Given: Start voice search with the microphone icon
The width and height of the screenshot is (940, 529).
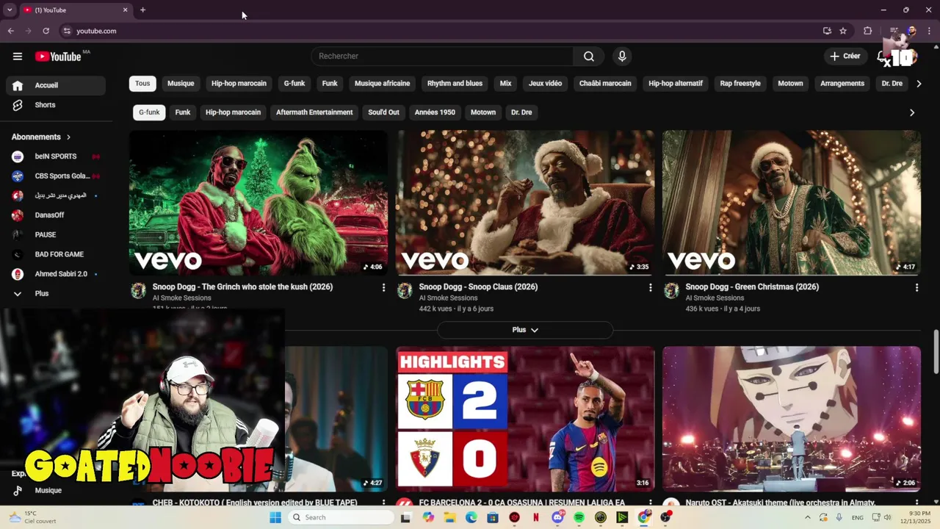Looking at the screenshot, I should click(x=622, y=57).
